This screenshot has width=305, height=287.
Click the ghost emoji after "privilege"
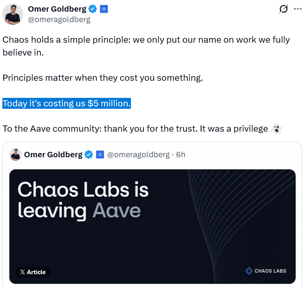[277, 129]
